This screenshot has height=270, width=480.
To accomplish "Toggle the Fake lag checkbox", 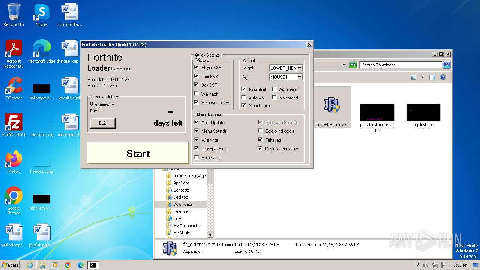I will [260, 140].
